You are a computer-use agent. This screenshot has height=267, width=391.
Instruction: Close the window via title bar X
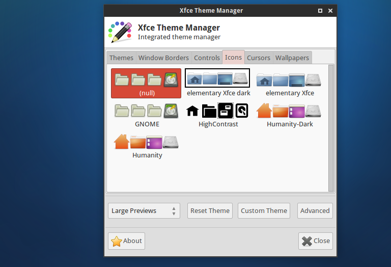[330, 11]
